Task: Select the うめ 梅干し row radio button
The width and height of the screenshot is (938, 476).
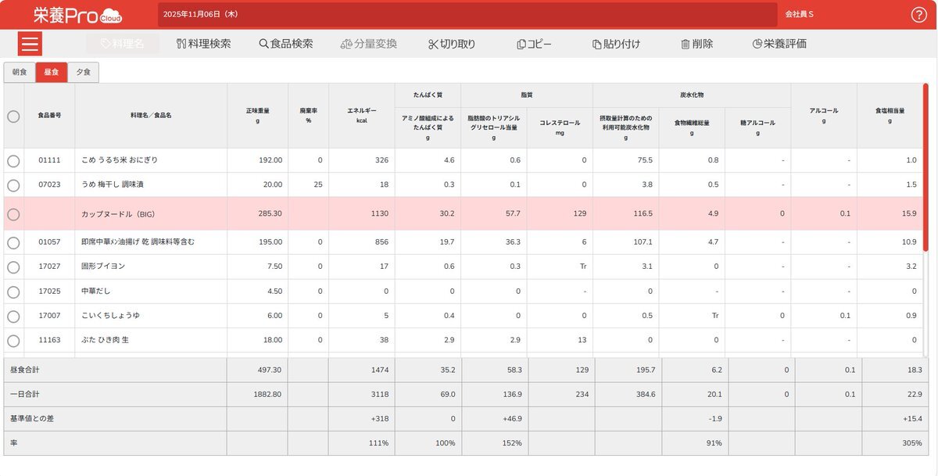Action: tap(13, 185)
